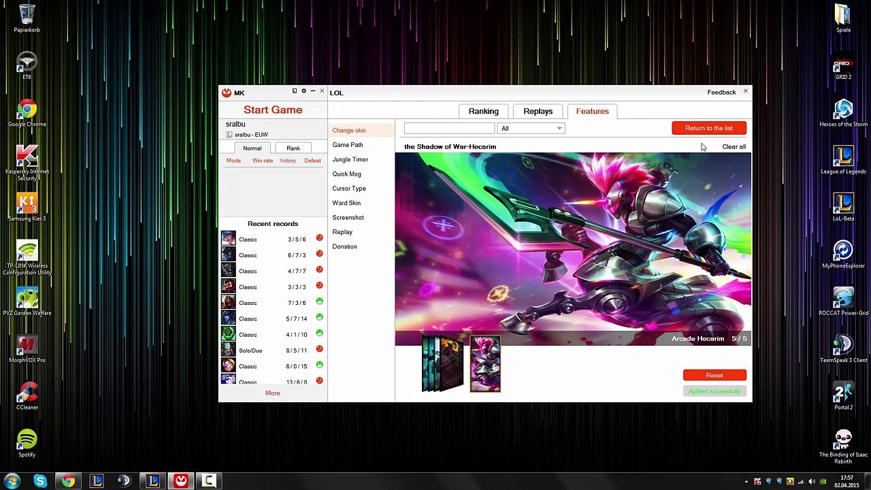Open MorphVOX Pro desktop icon
The width and height of the screenshot is (871, 490).
(27, 348)
